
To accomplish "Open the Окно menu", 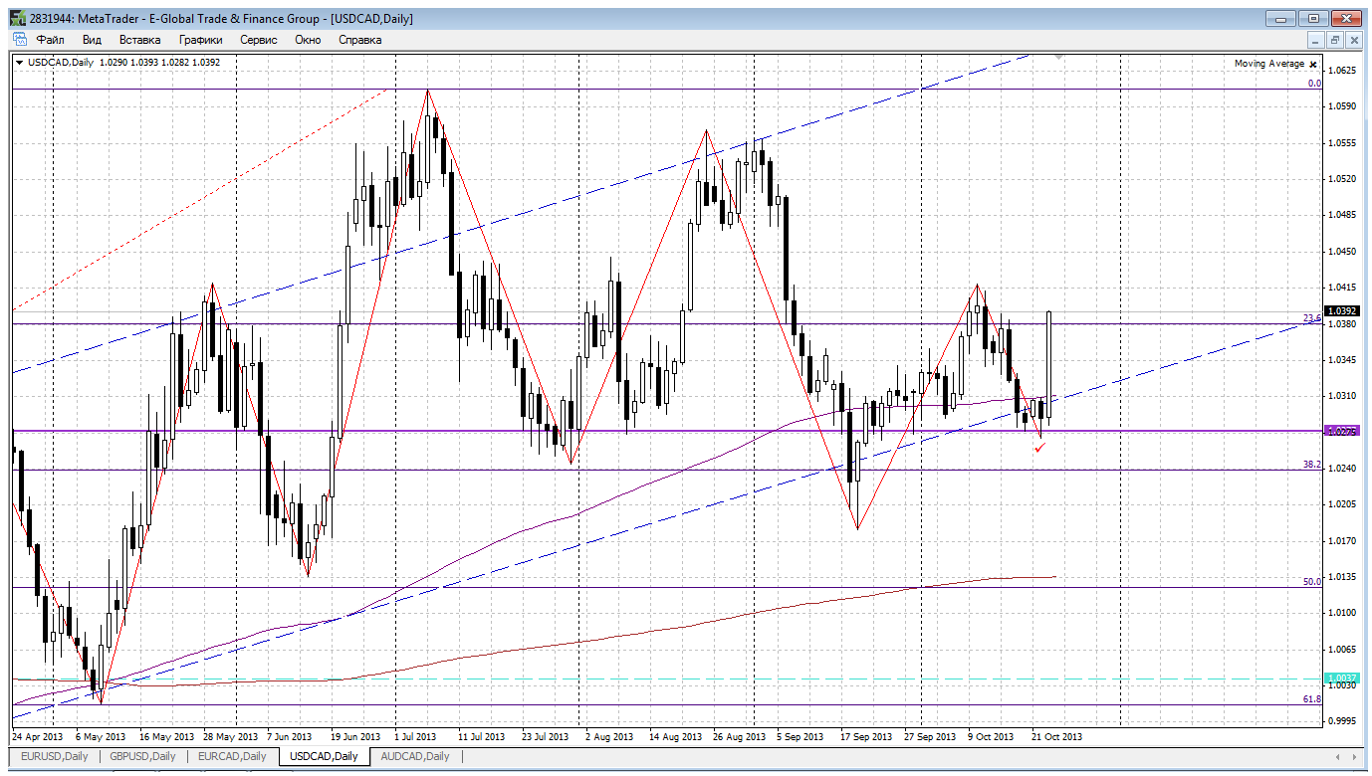I will tap(308, 40).
